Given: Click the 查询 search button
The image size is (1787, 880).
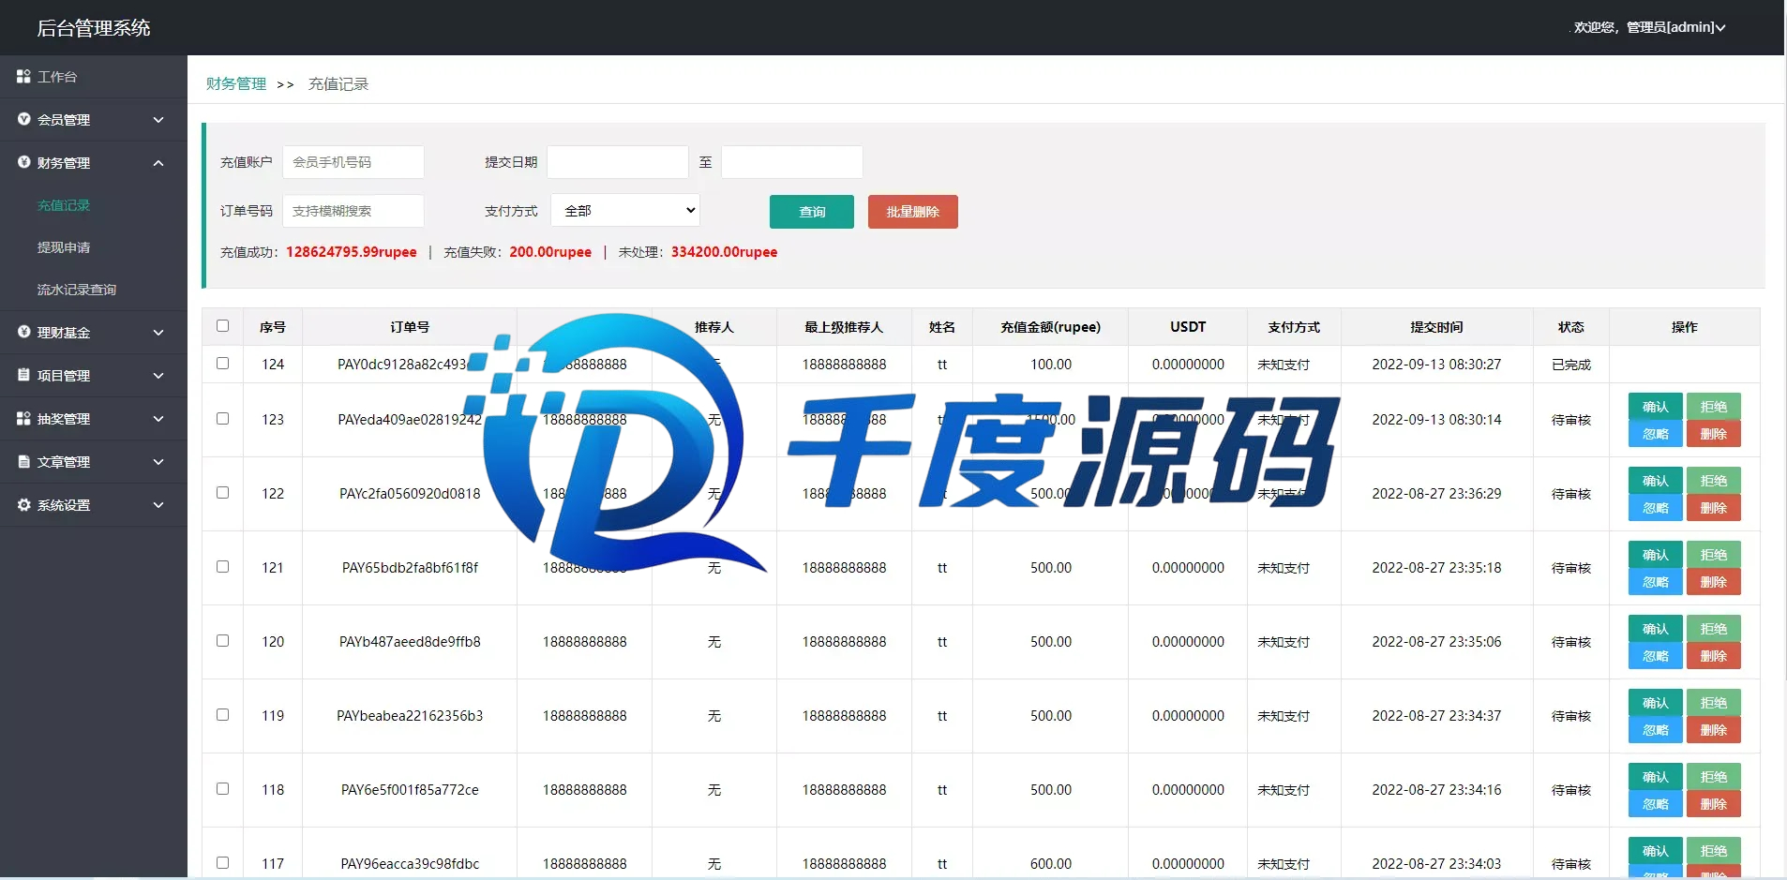Looking at the screenshot, I should pyautogui.click(x=812, y=212).
